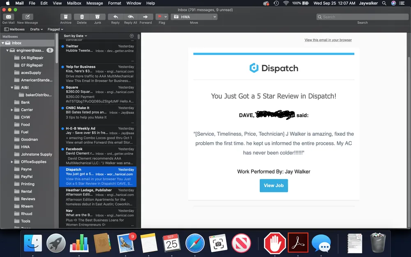Image resolution: width=411 pixels, height=257 pixels.
Task: Click in the Search field
Action: [x=362, y=17]
